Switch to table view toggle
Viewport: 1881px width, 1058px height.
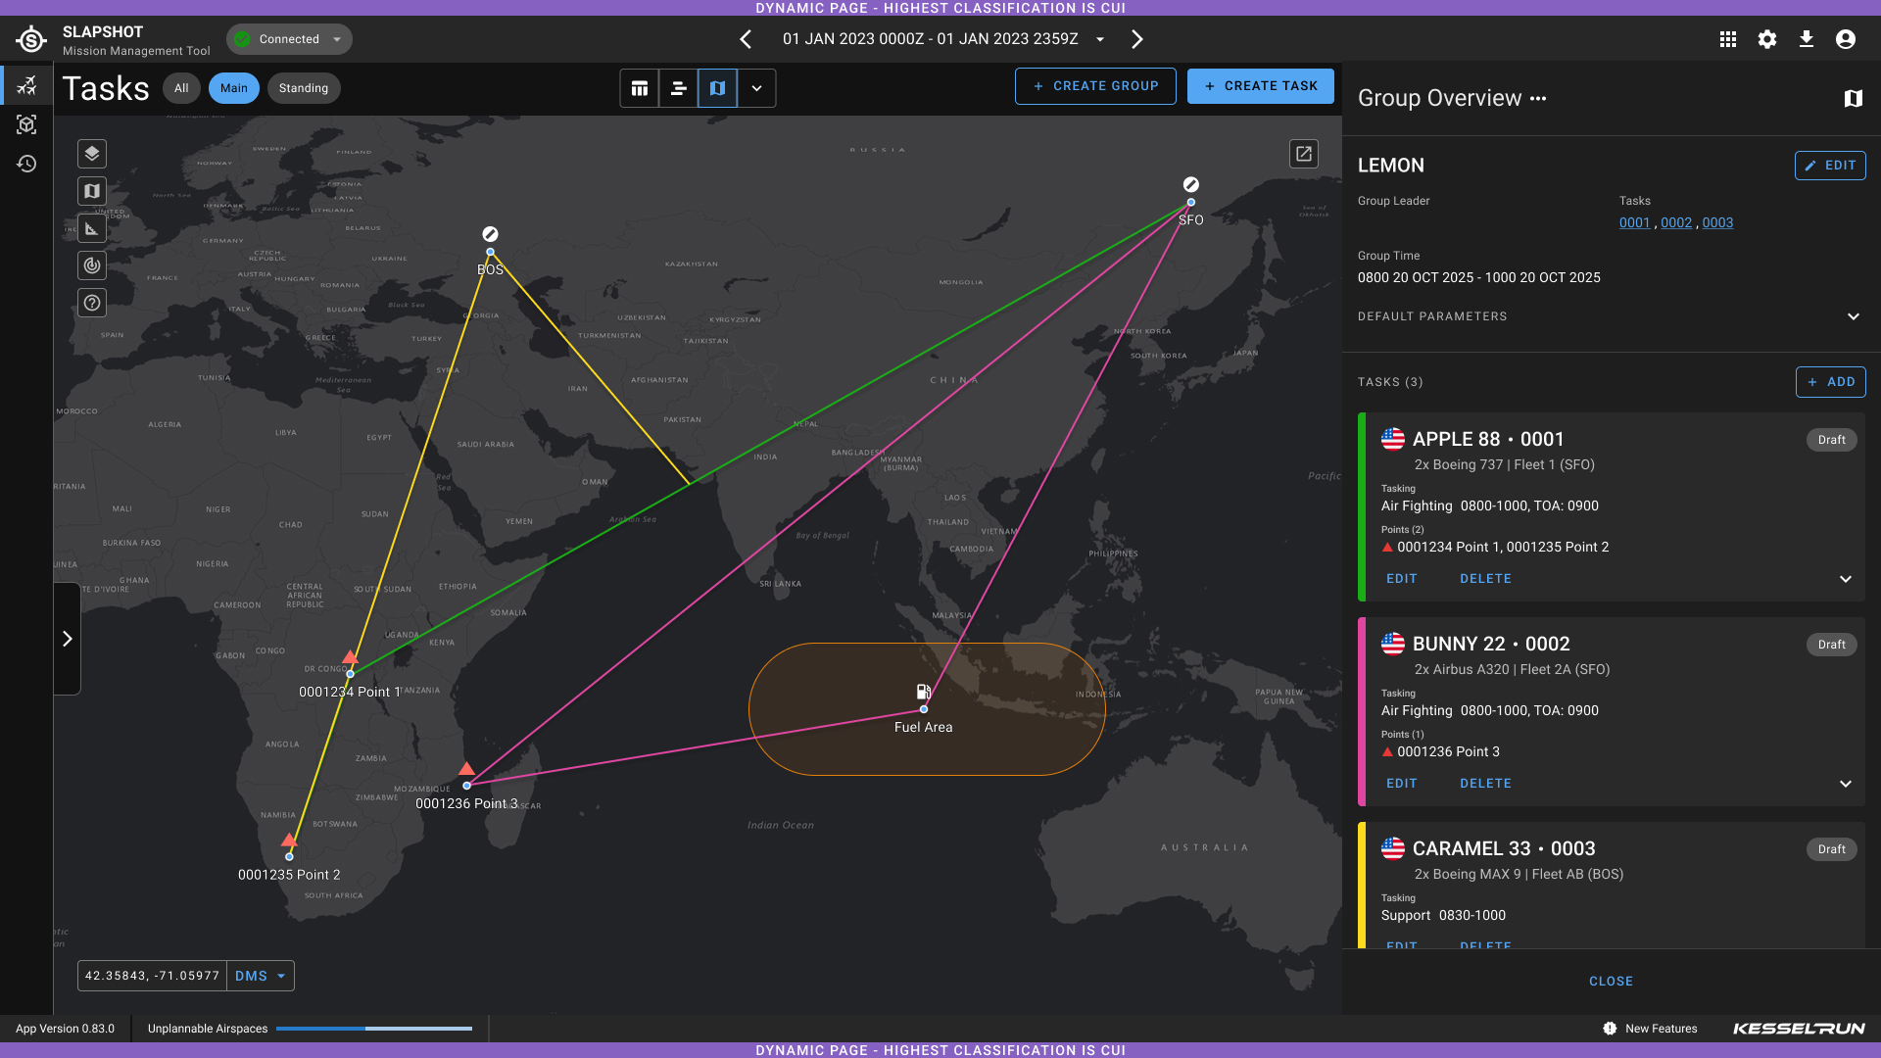pos(640,88)
